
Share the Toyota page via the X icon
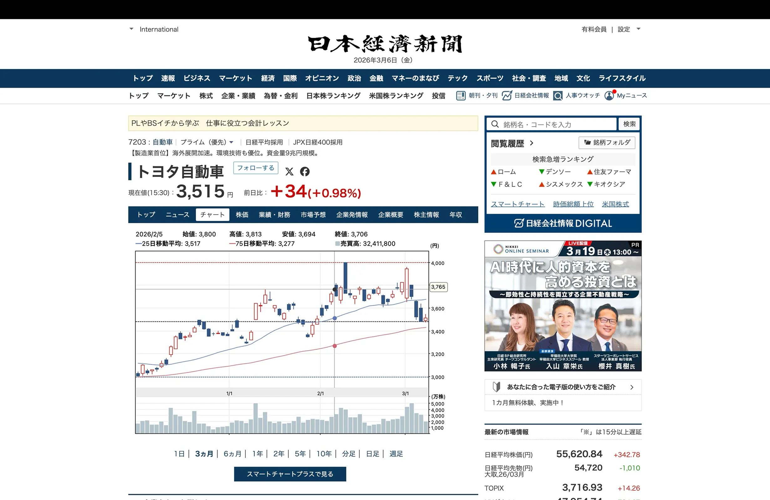coord(290,172)
